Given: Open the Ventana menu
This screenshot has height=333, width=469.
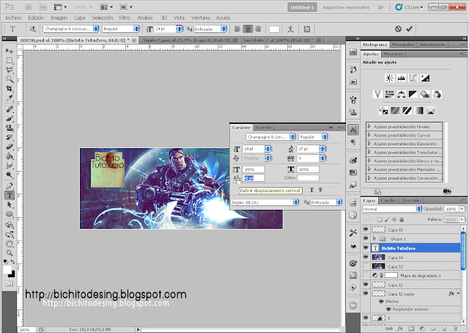Looking at the screenshot, I should [x=200, y=18].
